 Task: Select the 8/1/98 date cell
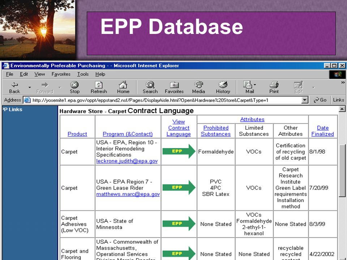point(323,152)
